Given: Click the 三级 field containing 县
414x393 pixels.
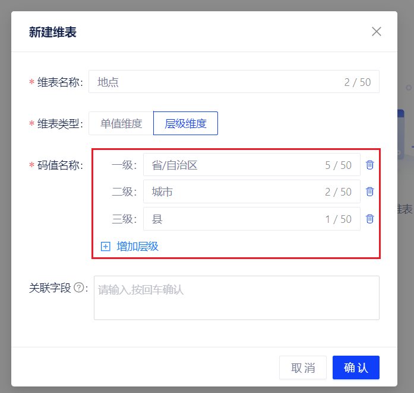Looking at the screenshot, I should pyautogui.click(x=235, y=219).
